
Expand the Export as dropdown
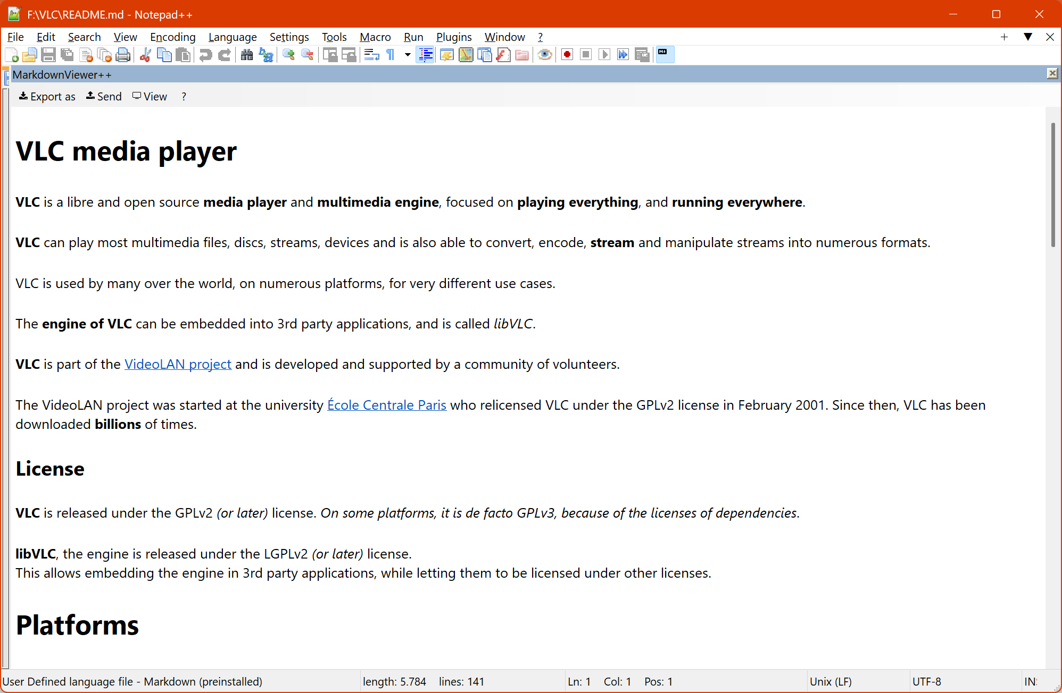(47, 96)
